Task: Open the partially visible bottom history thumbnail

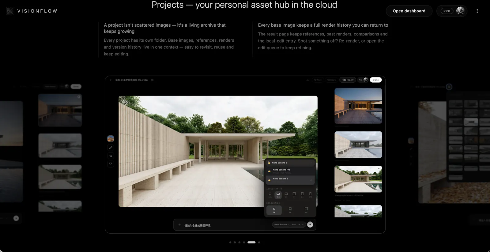Action: [358, 211]
